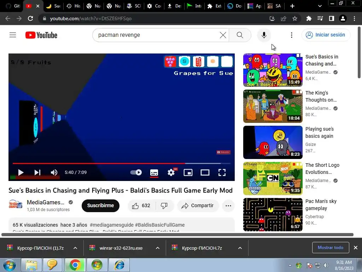362x272 pixels.
Task: Click the Mostrar todo downloads button
Action: pos(331,248)
